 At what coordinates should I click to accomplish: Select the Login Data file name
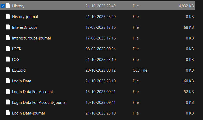click(22, 81)
